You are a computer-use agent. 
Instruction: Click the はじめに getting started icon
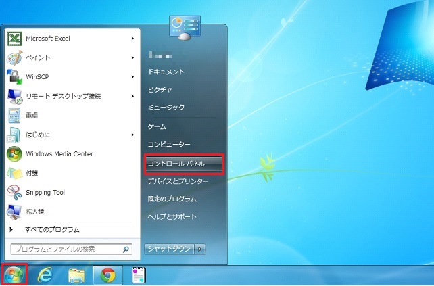(14, 135)
